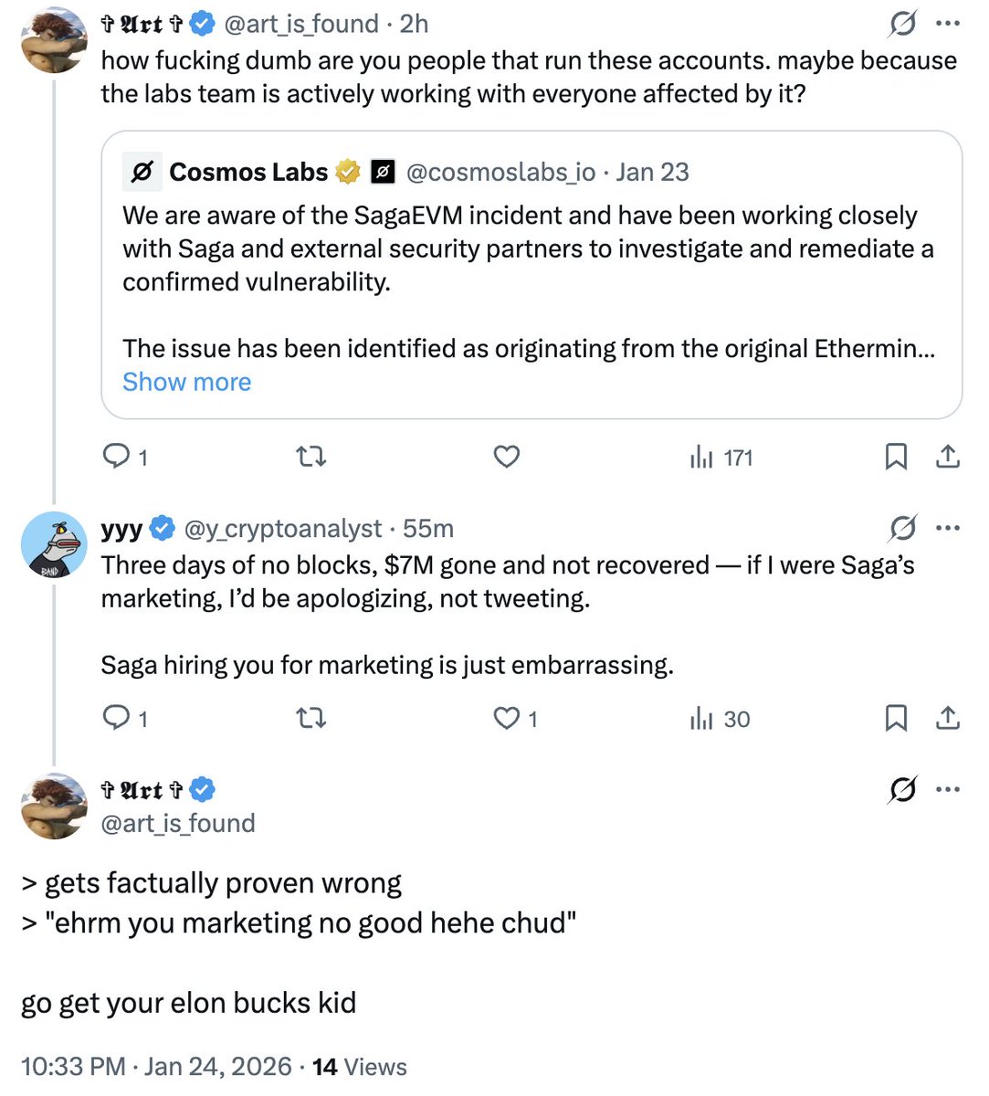
Task: Open more options on Art's first tweet
Action: click(x=949, y=23)
